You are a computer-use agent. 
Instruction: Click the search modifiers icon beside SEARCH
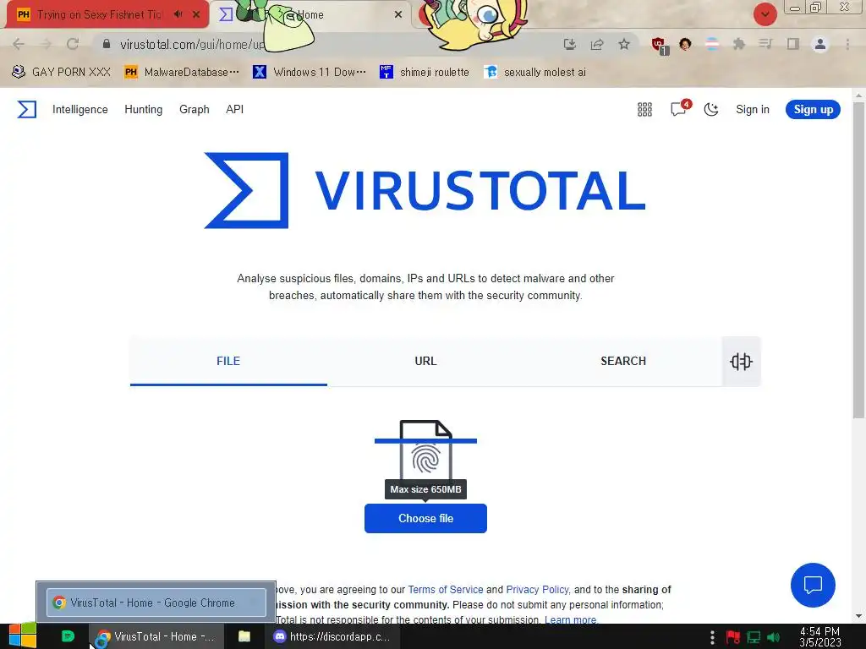pos(741,362)
